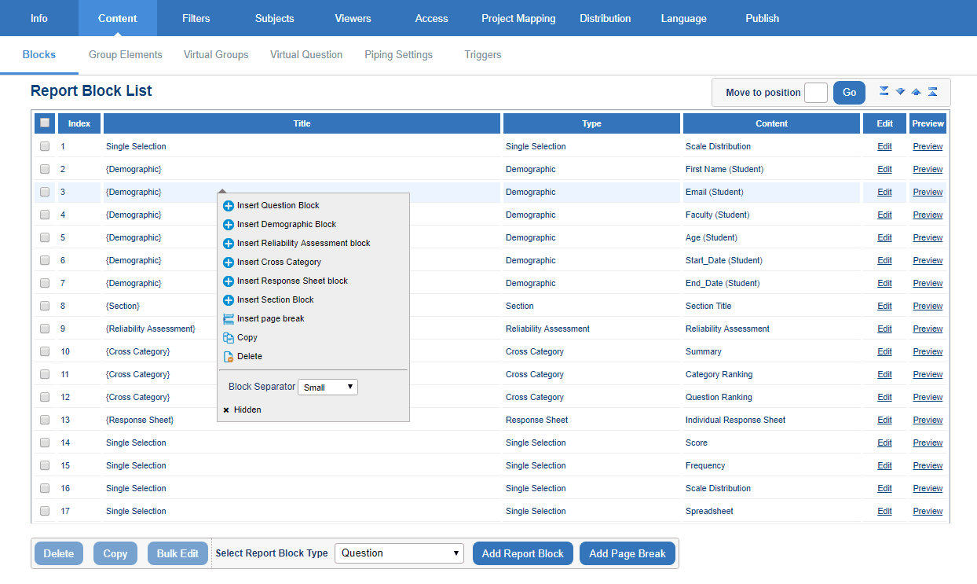Image resolution: width=977 pixels, height=584 pixels.
Task: Click the Move to bottom arrow icon
Action: tap(884, 91)
